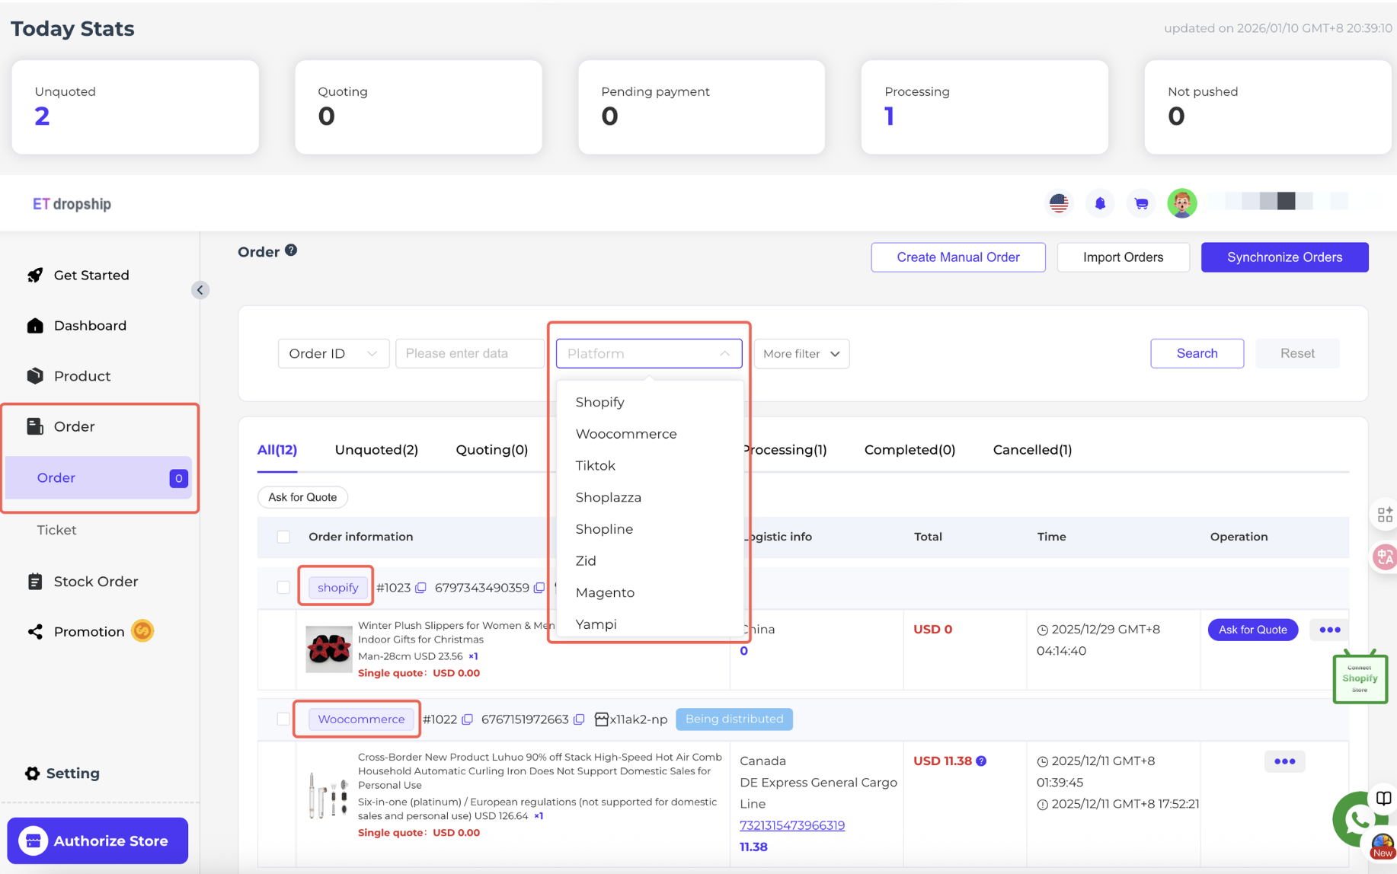The image size is (1397, 874).
Task: Copy order number #1023 using copy icon
Action: (x=422, y=588)
